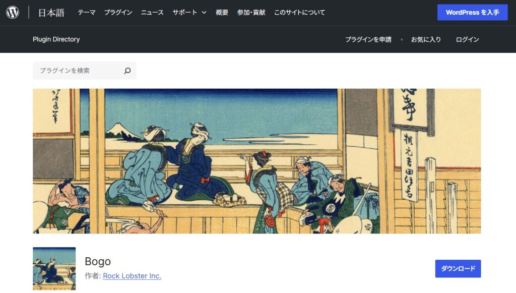Open the お気に入り link
Viewport: 516px width, 293px height.
coord(426,39)
